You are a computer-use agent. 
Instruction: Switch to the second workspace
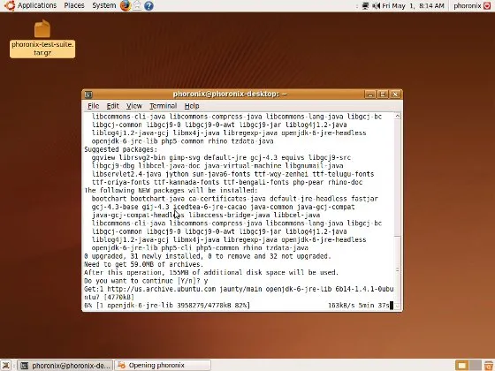476,366
